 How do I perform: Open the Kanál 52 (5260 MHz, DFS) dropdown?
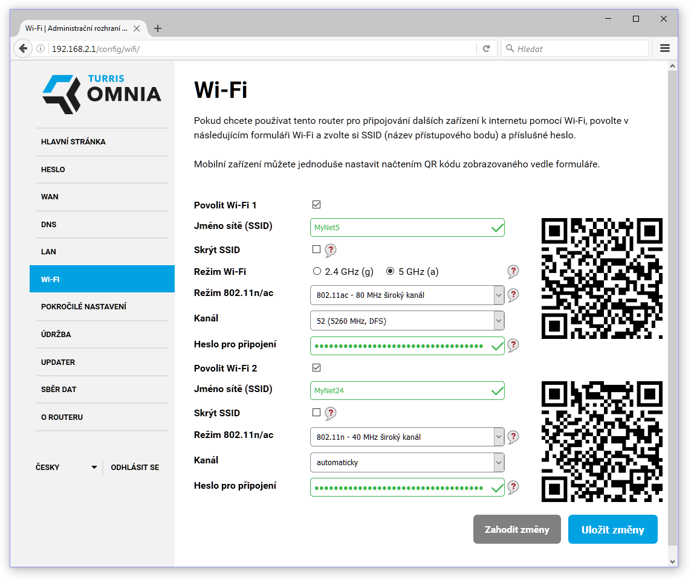pyautogui.click(x=407, y=321)
